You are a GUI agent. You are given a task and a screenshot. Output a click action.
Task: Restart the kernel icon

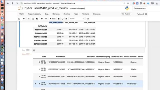62,19
